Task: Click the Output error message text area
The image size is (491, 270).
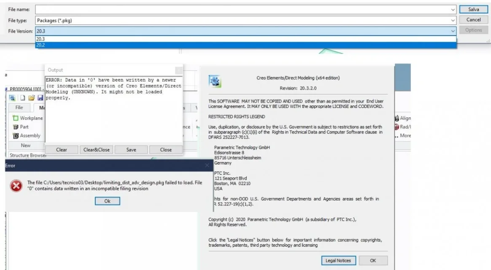Action: pos(113,109)
